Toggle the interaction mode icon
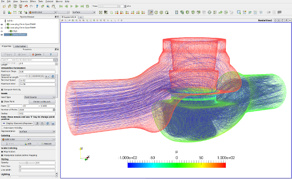The height and width of the screenshot is (179, 292). (150, 12)
